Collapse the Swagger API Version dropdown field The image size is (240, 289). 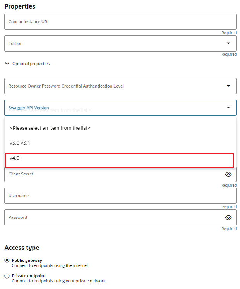tap(116, 108)
